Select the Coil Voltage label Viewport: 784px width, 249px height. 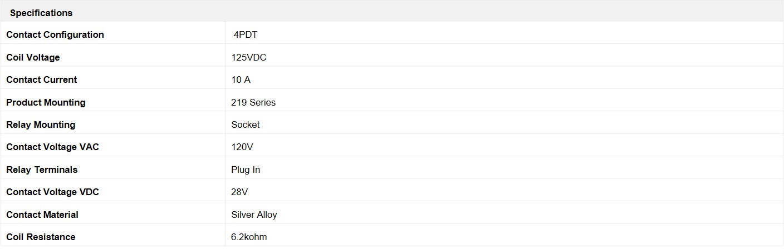click(33, 57)
